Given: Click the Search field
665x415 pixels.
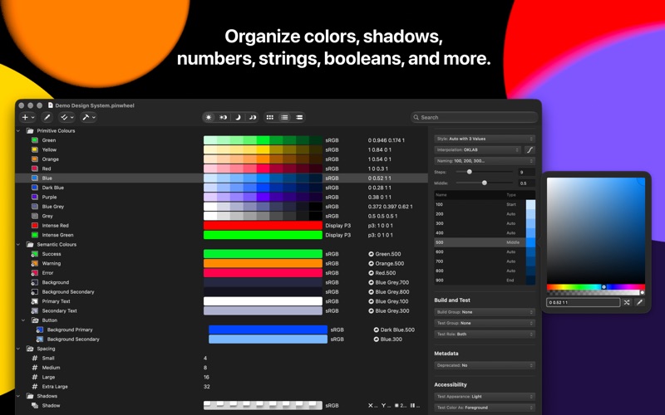Looking at the screenshot, I should (474, 117).
